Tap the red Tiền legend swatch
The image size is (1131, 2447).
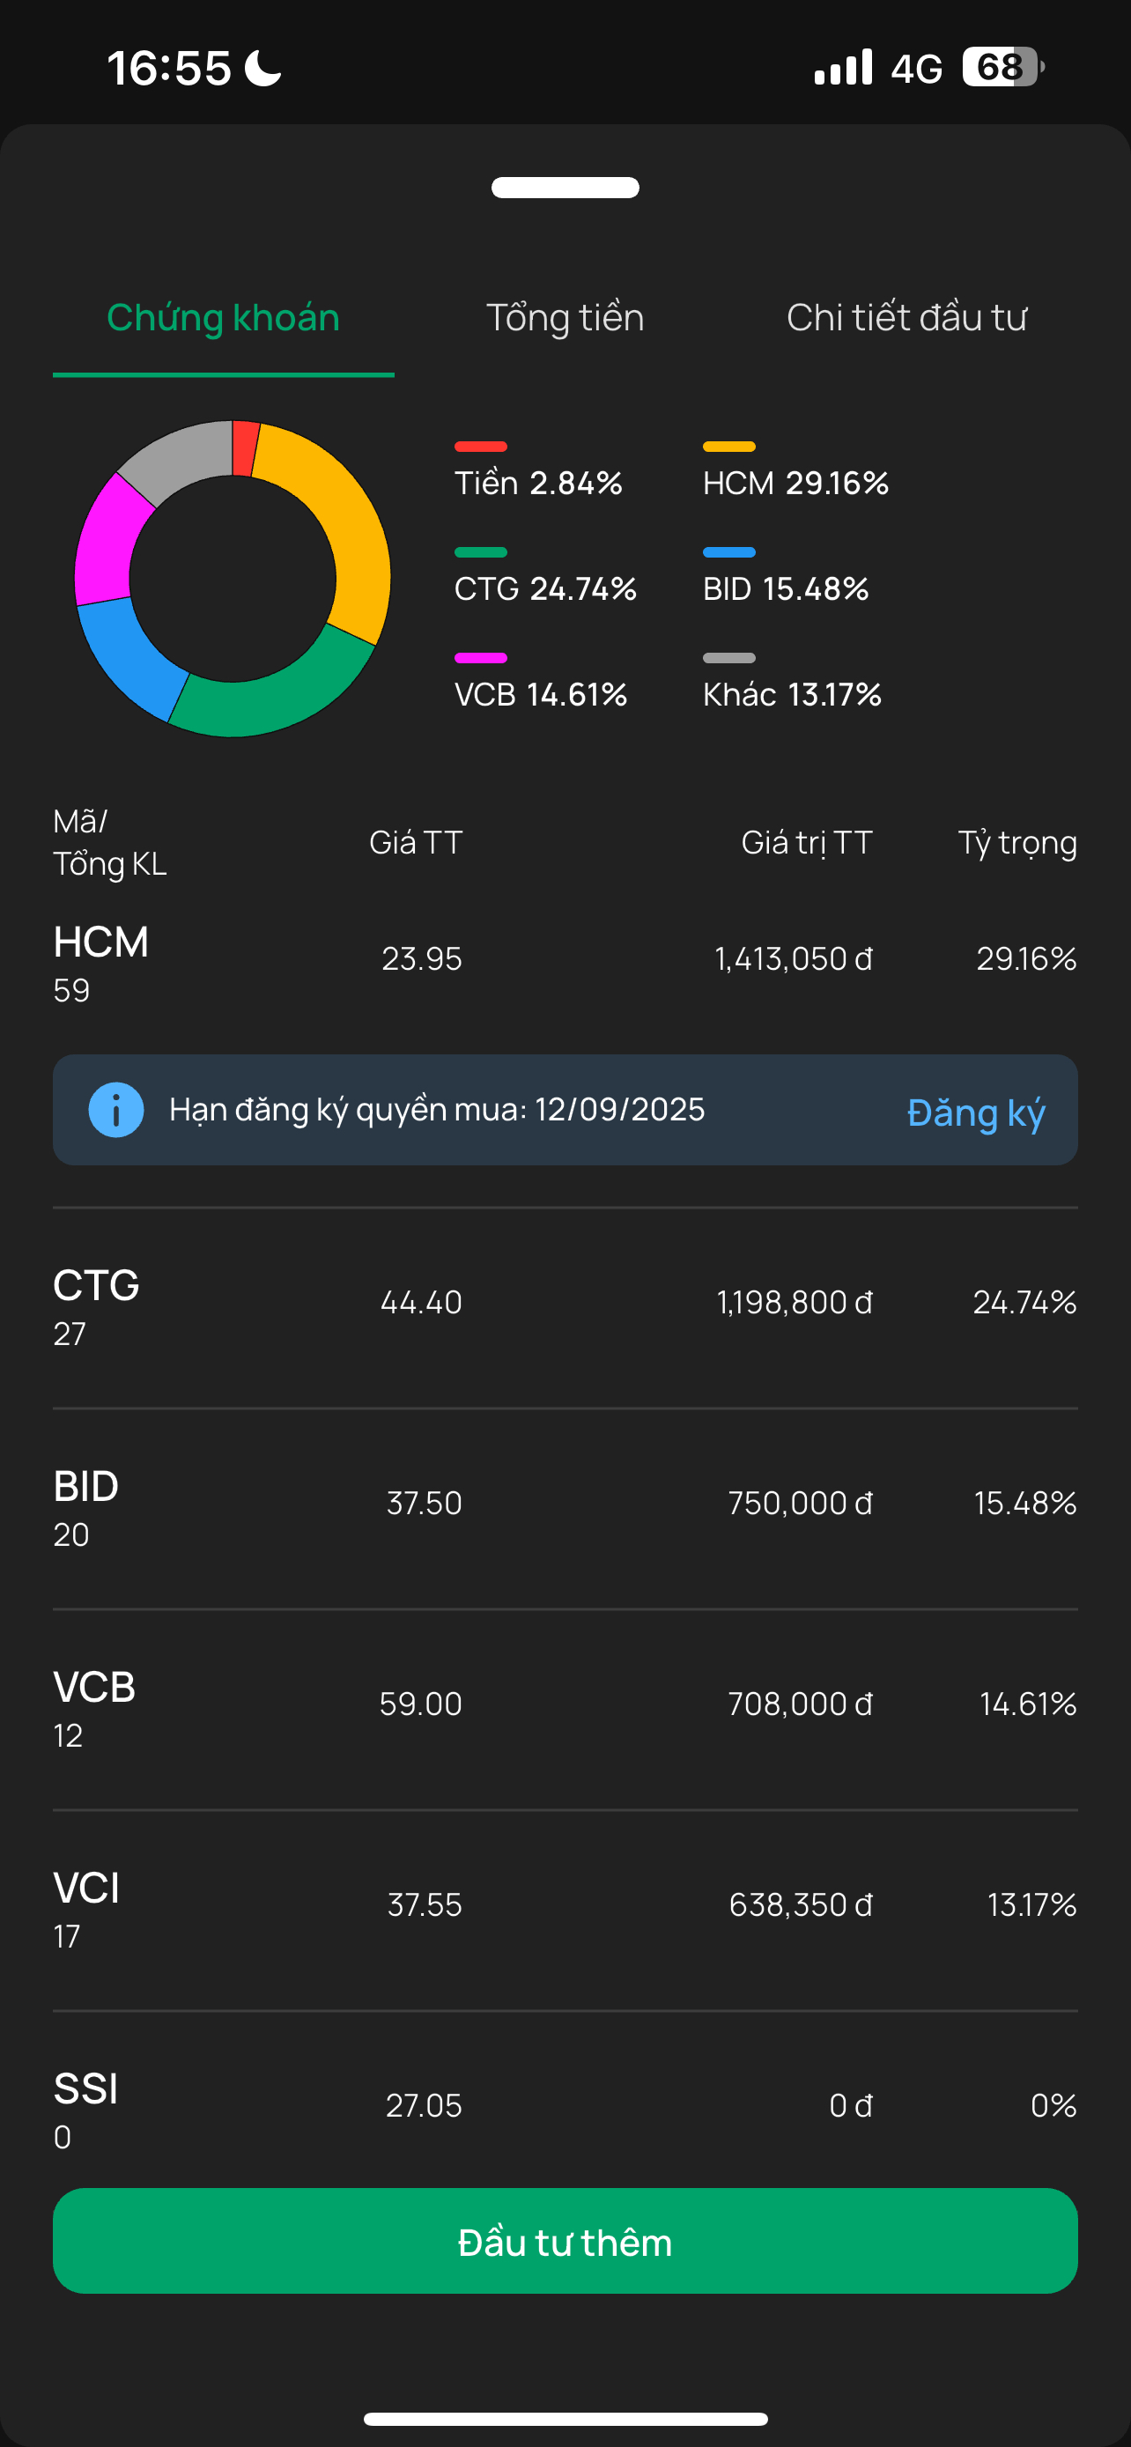481,447
